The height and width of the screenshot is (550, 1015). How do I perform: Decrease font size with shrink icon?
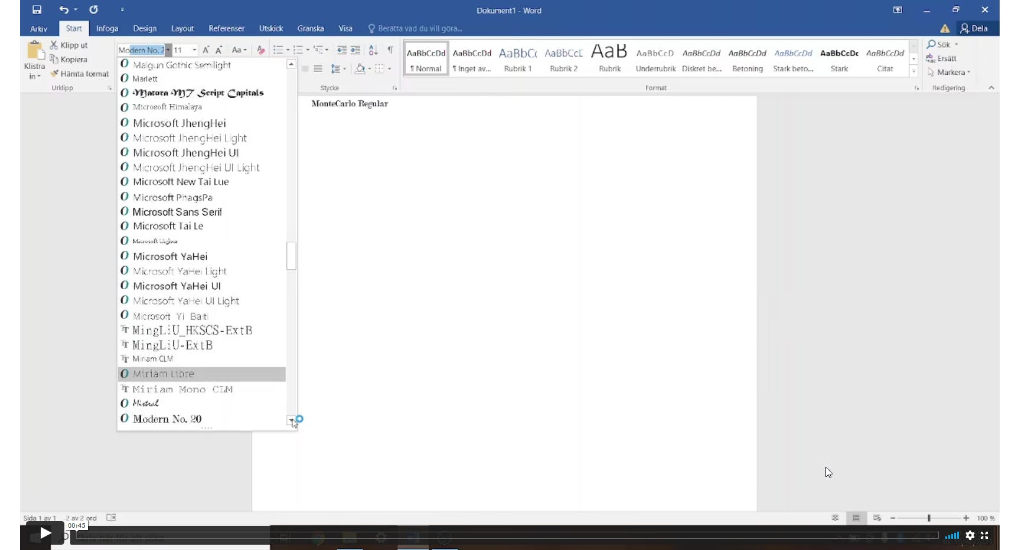218,50
